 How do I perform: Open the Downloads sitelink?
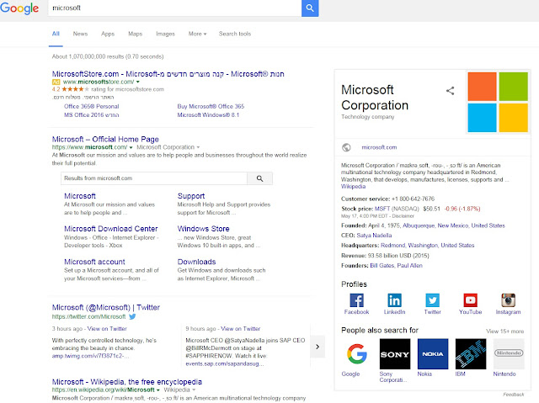point(196,262)
